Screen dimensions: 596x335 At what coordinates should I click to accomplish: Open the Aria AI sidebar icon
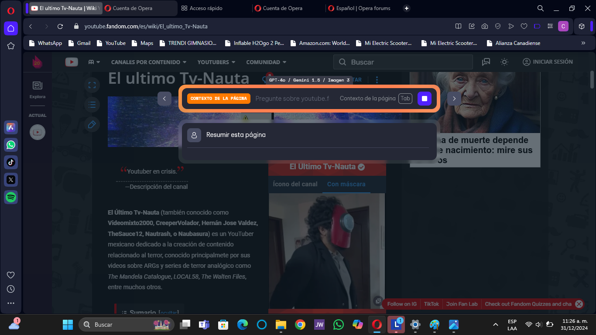(x=11, y=127)
